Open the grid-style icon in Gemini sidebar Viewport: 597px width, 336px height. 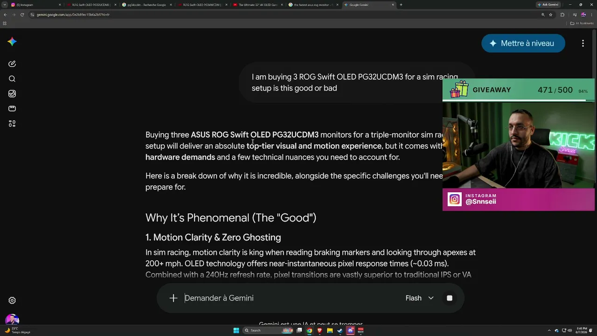[x=12, y=124]
